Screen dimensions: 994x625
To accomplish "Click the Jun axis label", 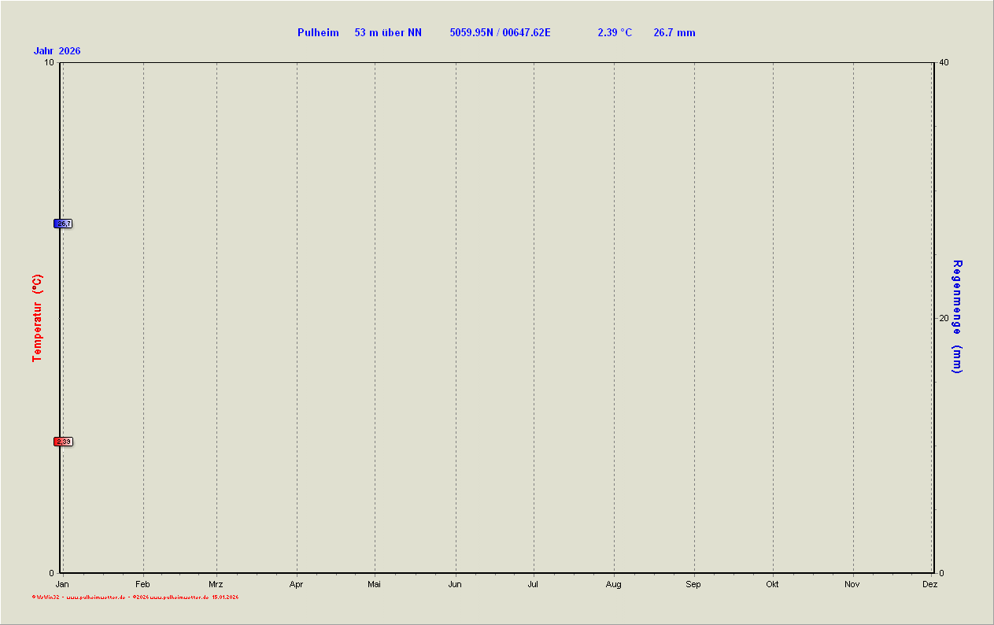I will [455, 584].
